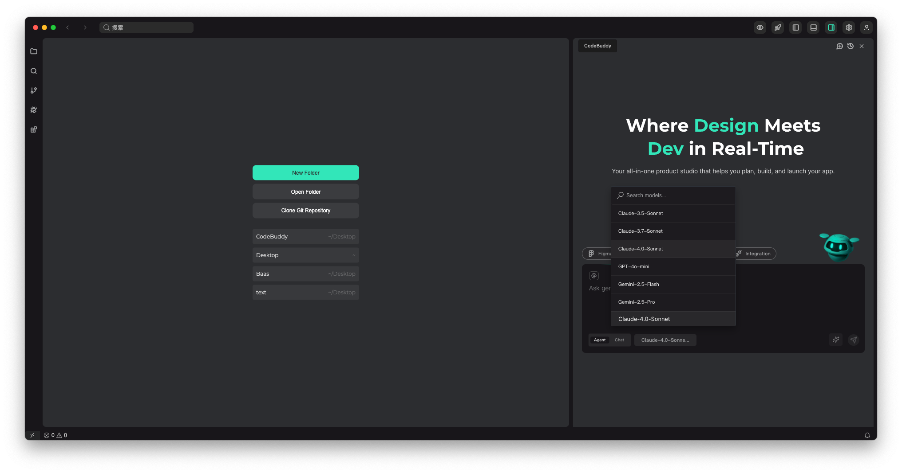Click the New Folder button

point(306,173)
